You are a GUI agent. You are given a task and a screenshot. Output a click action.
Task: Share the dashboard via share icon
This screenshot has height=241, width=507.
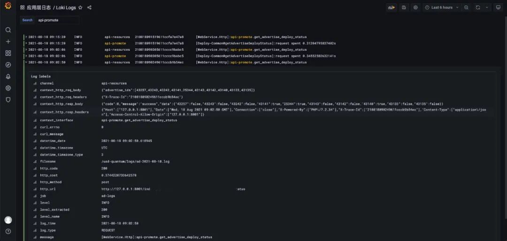pyautogui.click(x=89, y=8)
